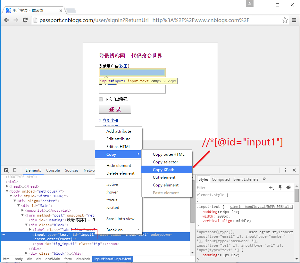Collapse the div align center node

[15, 201]
